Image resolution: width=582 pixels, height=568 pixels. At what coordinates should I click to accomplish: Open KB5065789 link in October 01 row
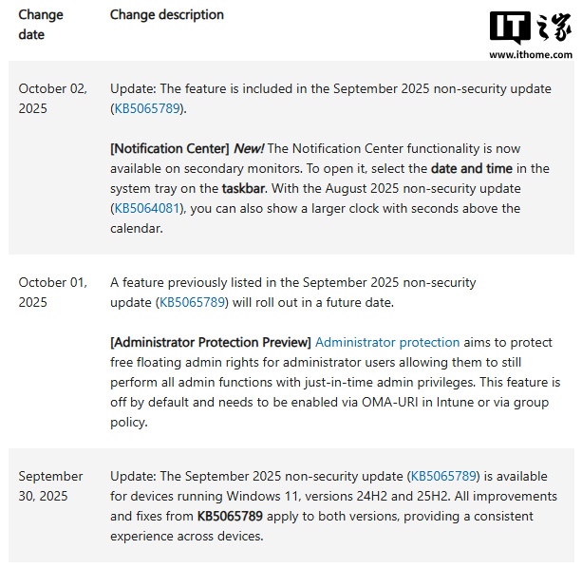point(193,302)
